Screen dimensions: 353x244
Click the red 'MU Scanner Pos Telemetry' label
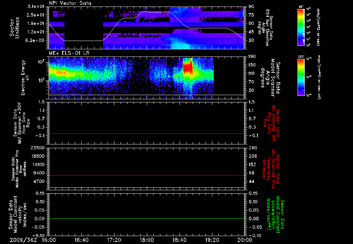(271, 169)
